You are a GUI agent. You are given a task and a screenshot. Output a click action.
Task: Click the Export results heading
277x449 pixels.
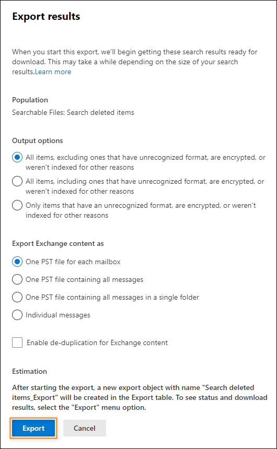[x=46, y=17]
